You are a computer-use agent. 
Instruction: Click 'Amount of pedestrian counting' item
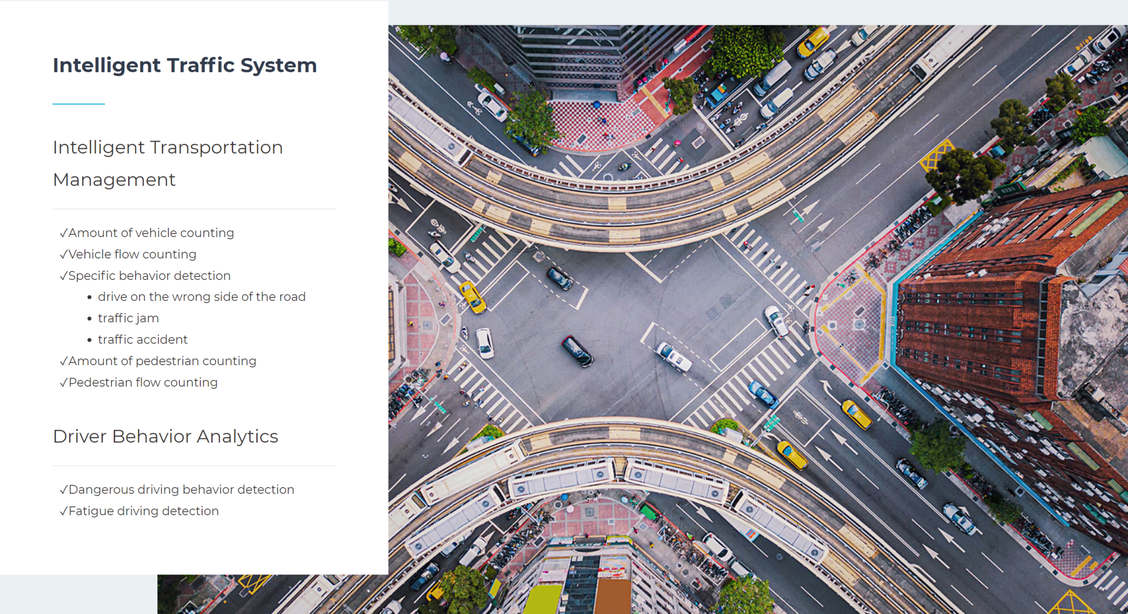[x=158, y=361]
